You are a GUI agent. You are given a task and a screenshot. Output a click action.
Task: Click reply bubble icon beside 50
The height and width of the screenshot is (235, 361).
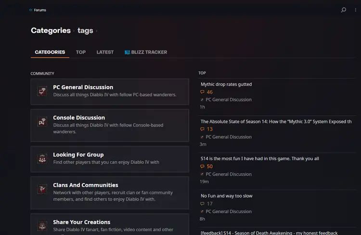click(202, 166)
